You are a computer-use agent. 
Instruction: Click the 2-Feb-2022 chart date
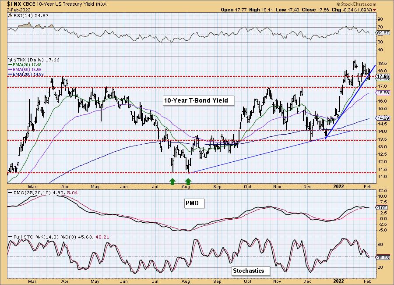(18, 10)
